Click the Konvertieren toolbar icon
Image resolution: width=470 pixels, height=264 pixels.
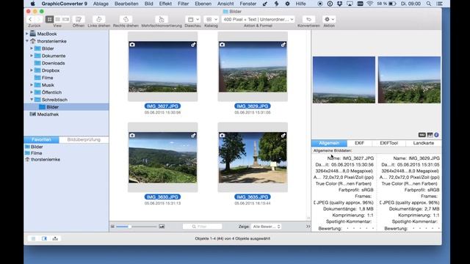tap(308, 19)
